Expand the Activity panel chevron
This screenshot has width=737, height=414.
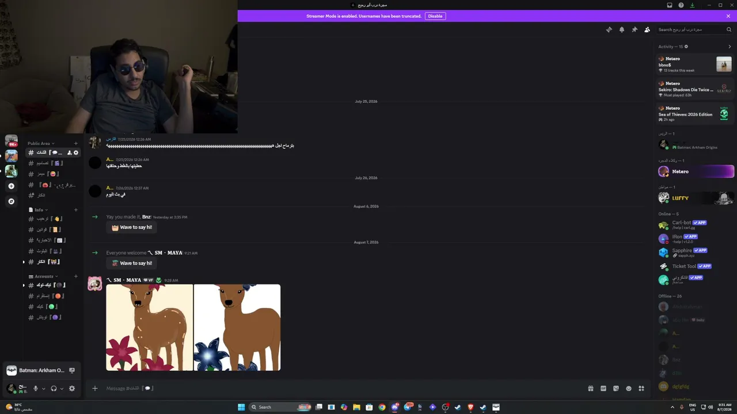[730, 47]
